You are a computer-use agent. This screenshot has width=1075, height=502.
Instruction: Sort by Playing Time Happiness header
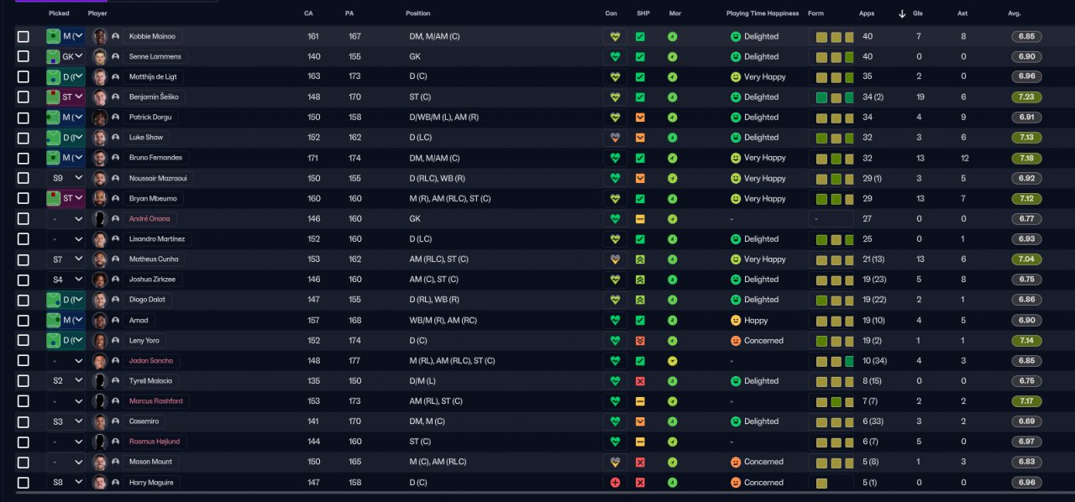pyautogui.click(x=763, y=13)
